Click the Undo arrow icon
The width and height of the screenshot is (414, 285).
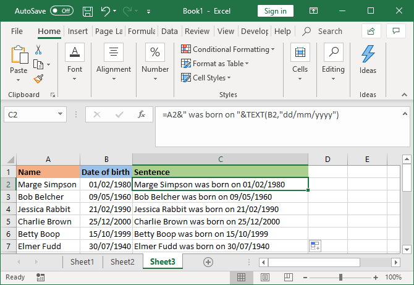click(x=105, y=11)
